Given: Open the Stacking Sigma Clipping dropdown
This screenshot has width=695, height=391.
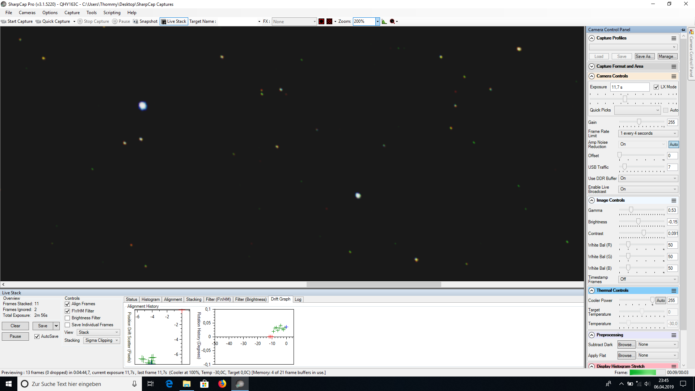Looking at the screenshot, I should click(102, 340).
